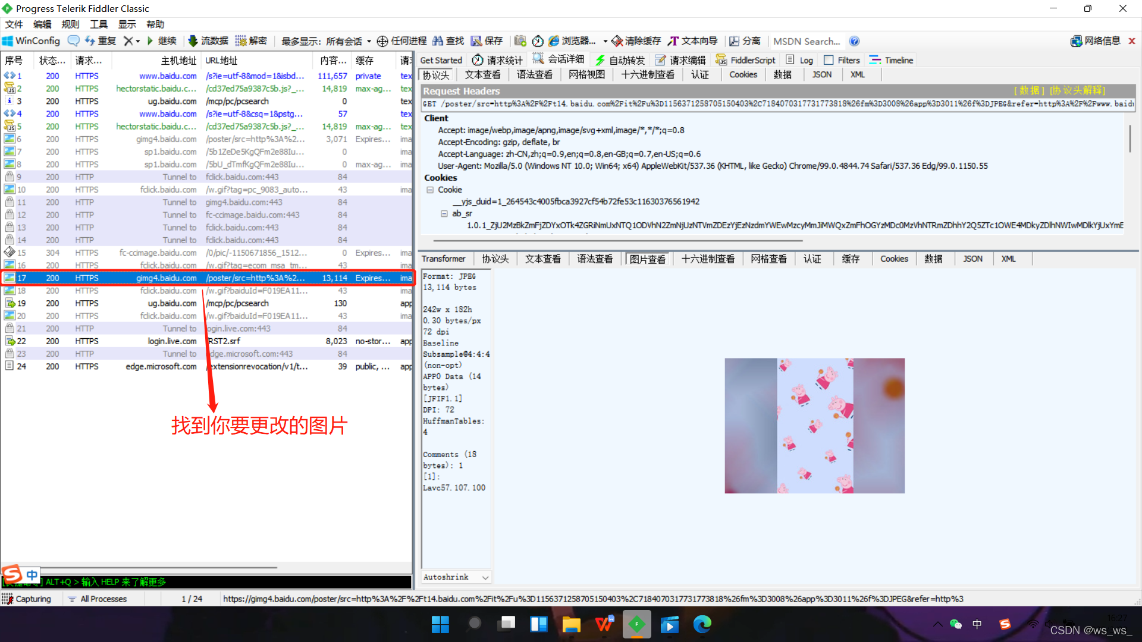Tear off panel with 分离
The width and height of the screenshot is (1142, 642).
pos(745,41)
